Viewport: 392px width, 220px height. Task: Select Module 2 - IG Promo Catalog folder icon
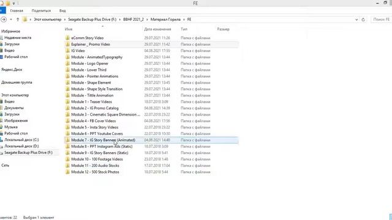click(67, 108)
